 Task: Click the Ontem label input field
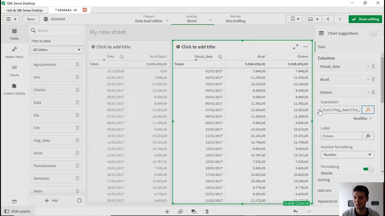pyautogui.click(x=341, y=136)
